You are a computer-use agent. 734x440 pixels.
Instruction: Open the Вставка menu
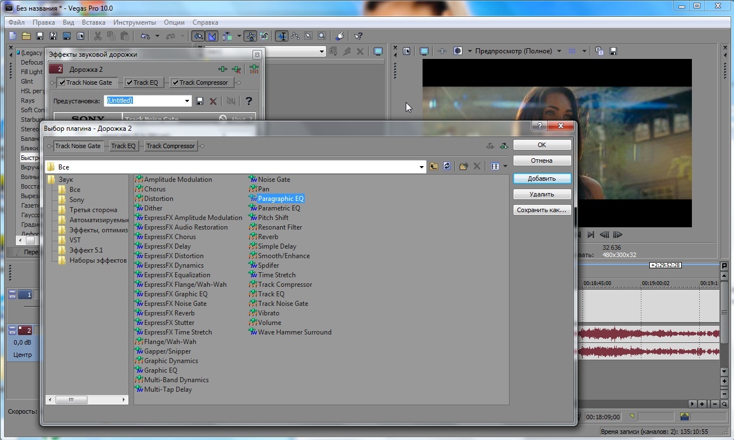93,22
